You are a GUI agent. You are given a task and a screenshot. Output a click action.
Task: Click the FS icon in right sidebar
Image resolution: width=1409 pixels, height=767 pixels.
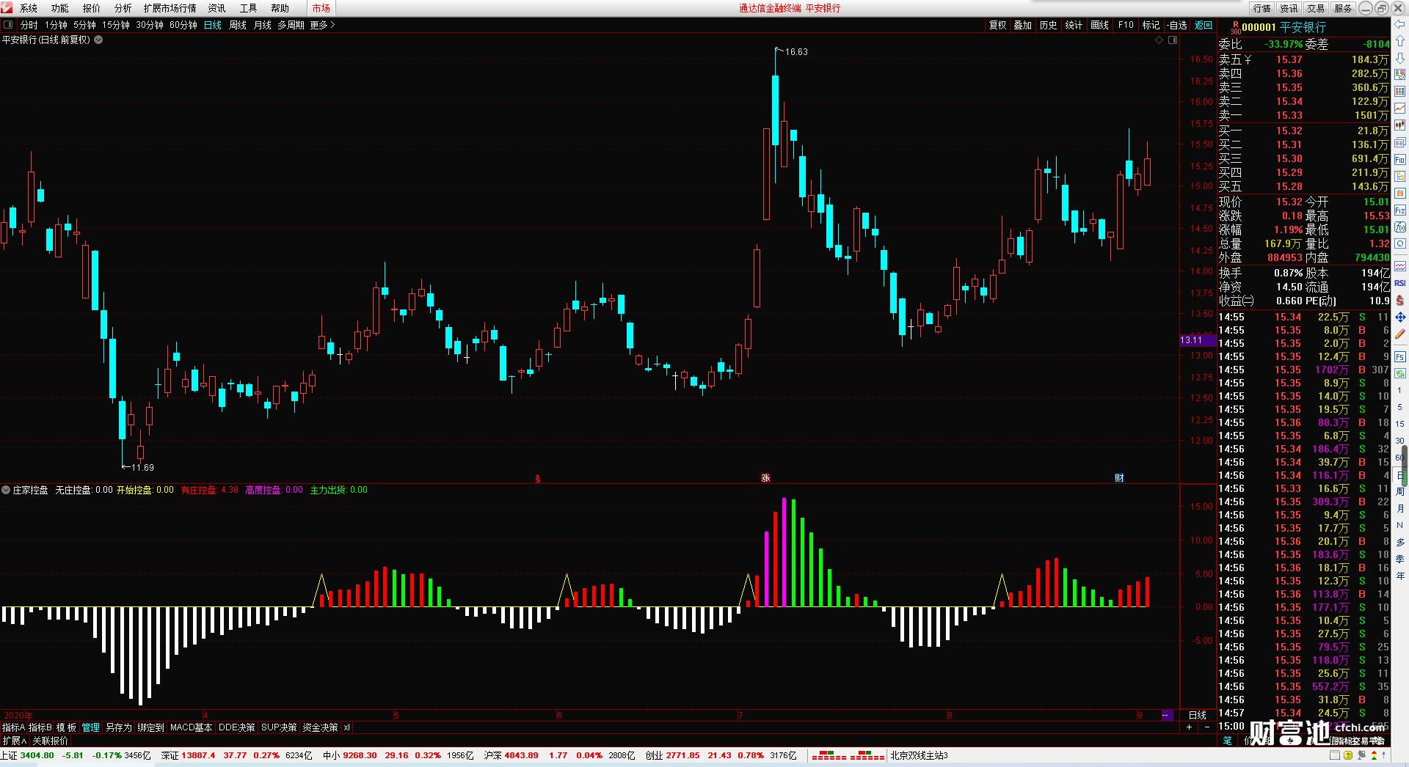click(1400, 357)
